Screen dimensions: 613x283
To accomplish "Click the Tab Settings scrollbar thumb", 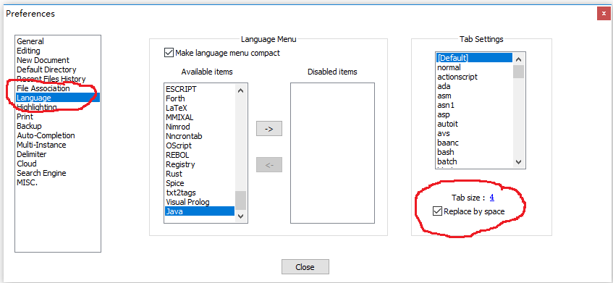I will click(x=519, y=72).
